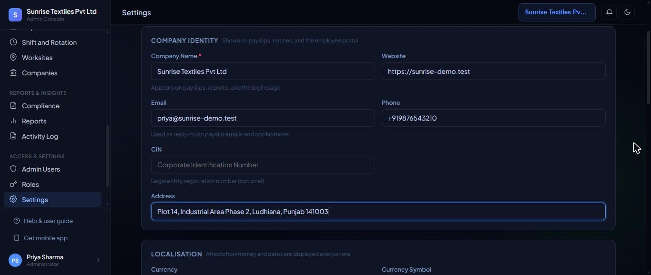Go to Roles
This screenshot has height=275, width=651.
52,184
